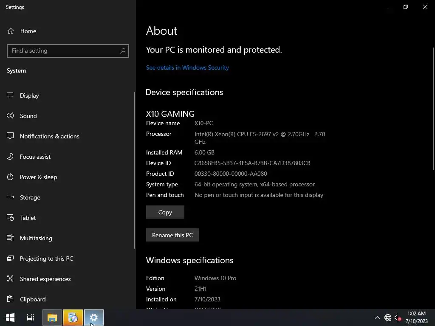Click the search magnifier icon

(123, 51)
